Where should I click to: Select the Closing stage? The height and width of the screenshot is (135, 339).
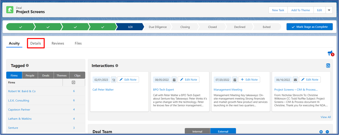185,27
